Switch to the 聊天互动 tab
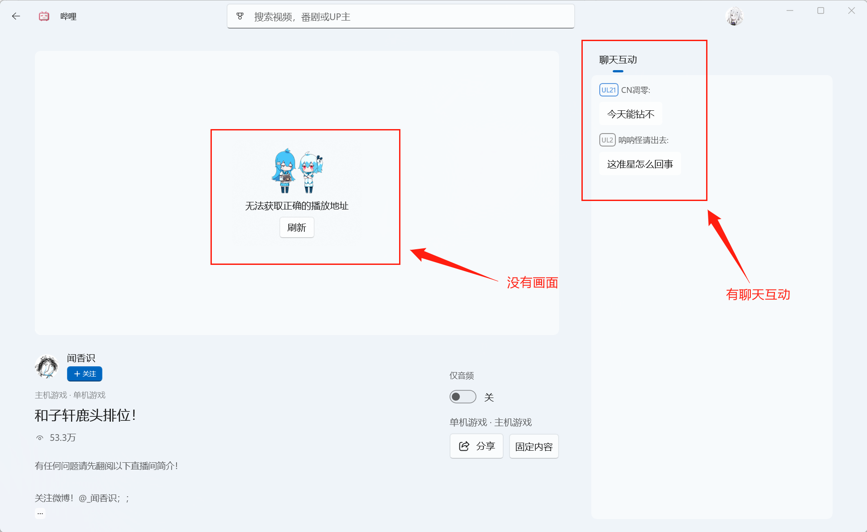This screenshot has height=532, width=867. tap(618, 60)
